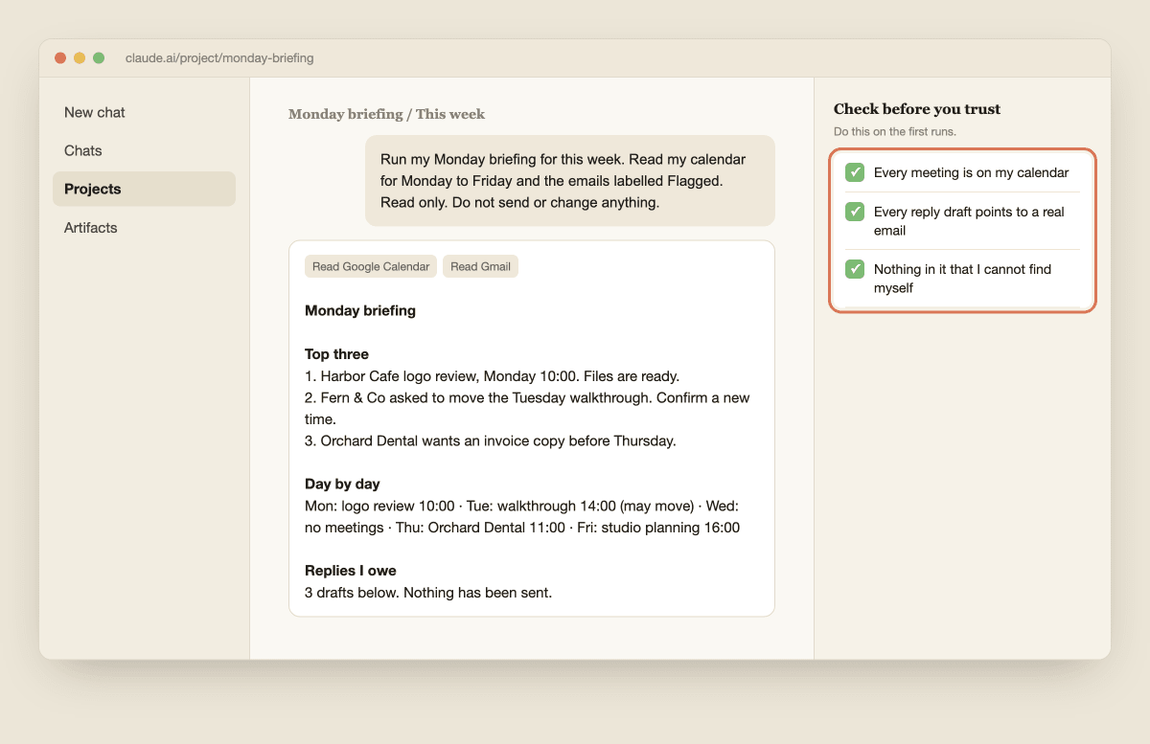1150x744 pixels.
Task: Toggle 'Nothing in it that I cannot find myself' checkbox
Action: [855, 269]
